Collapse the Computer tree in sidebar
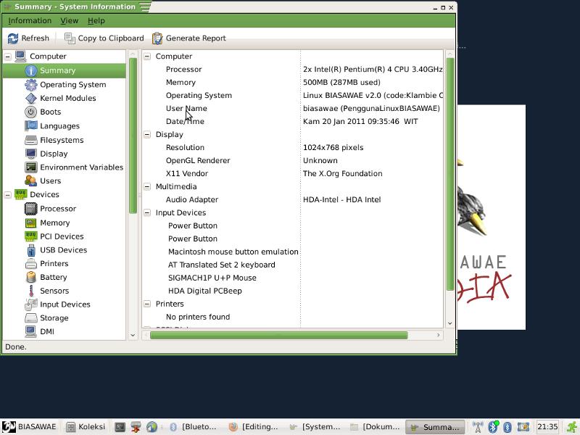 coord(8,56)
